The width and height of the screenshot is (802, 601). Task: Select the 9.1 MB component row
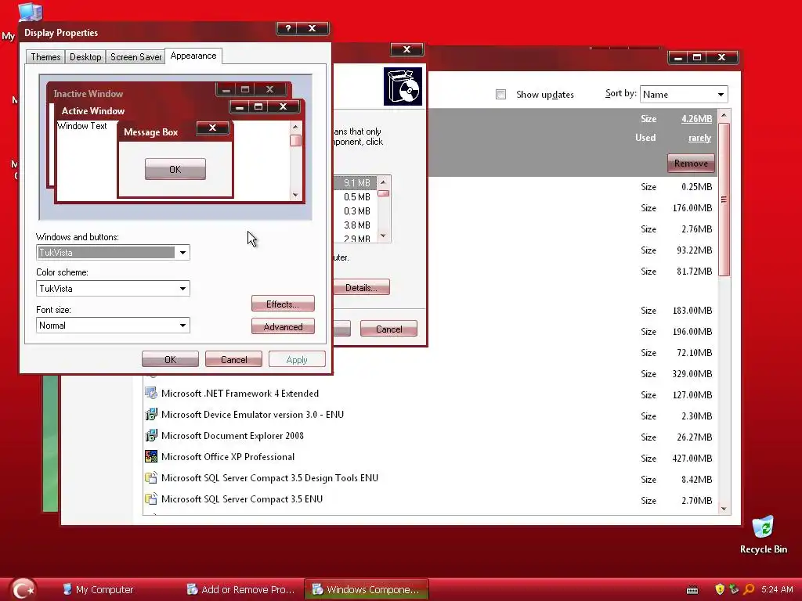pyautogui.click(x=356, y=183)
